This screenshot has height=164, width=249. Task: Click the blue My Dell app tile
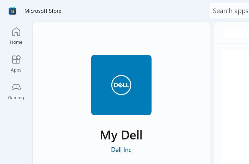pos(121,85)
